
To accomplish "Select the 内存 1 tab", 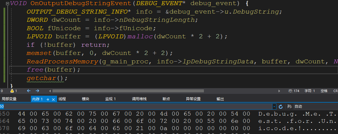I will pyautogui.click(x=37, y=99).
